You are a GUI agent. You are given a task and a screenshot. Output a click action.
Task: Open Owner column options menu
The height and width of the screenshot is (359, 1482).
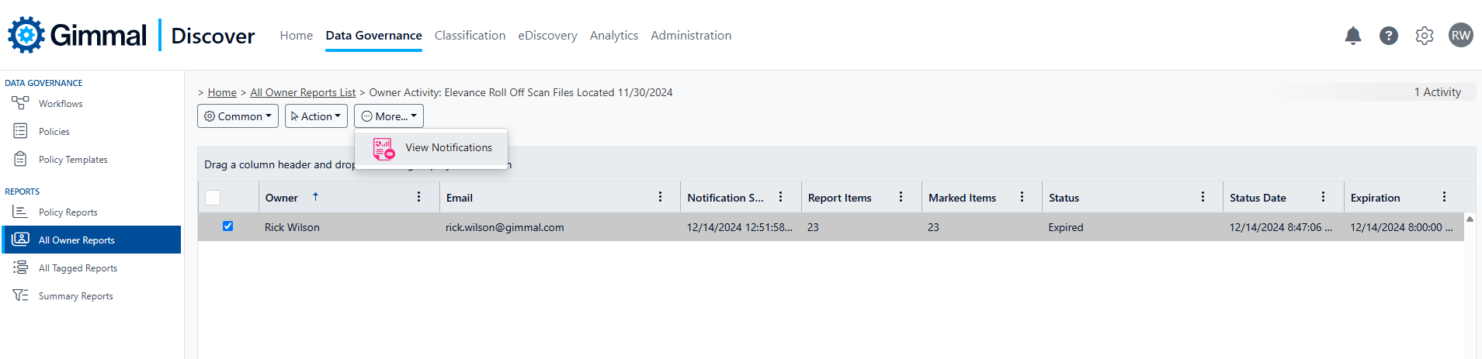(x=418, y=197)
